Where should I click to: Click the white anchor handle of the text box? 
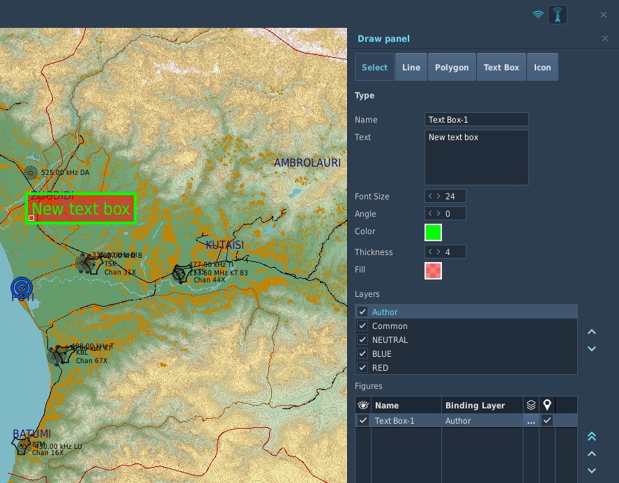[x=31, y=218]
